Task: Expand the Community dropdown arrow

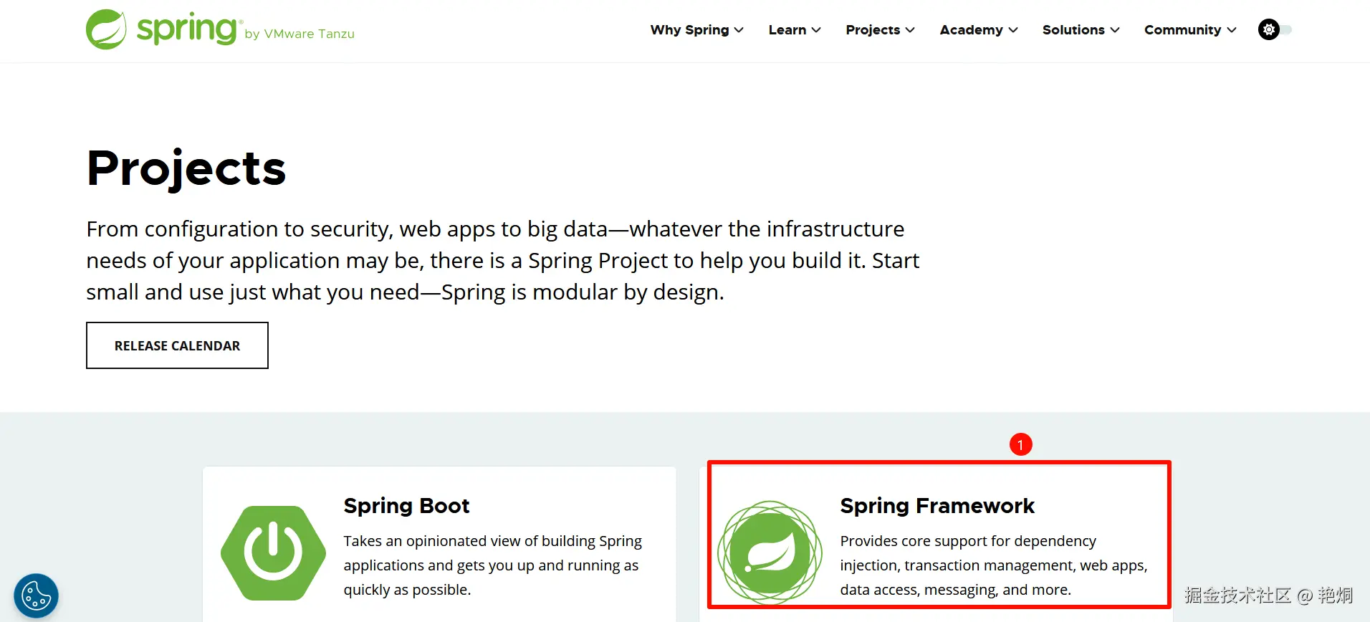Action: pyautogui.click(x=1232, y=30)
